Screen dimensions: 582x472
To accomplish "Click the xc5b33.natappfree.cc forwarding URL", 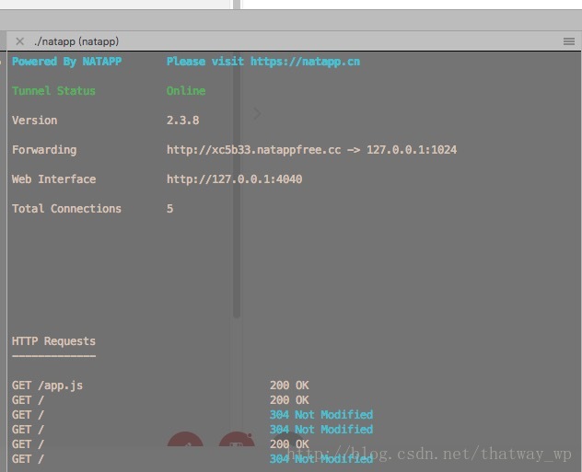I will (253, 150).
